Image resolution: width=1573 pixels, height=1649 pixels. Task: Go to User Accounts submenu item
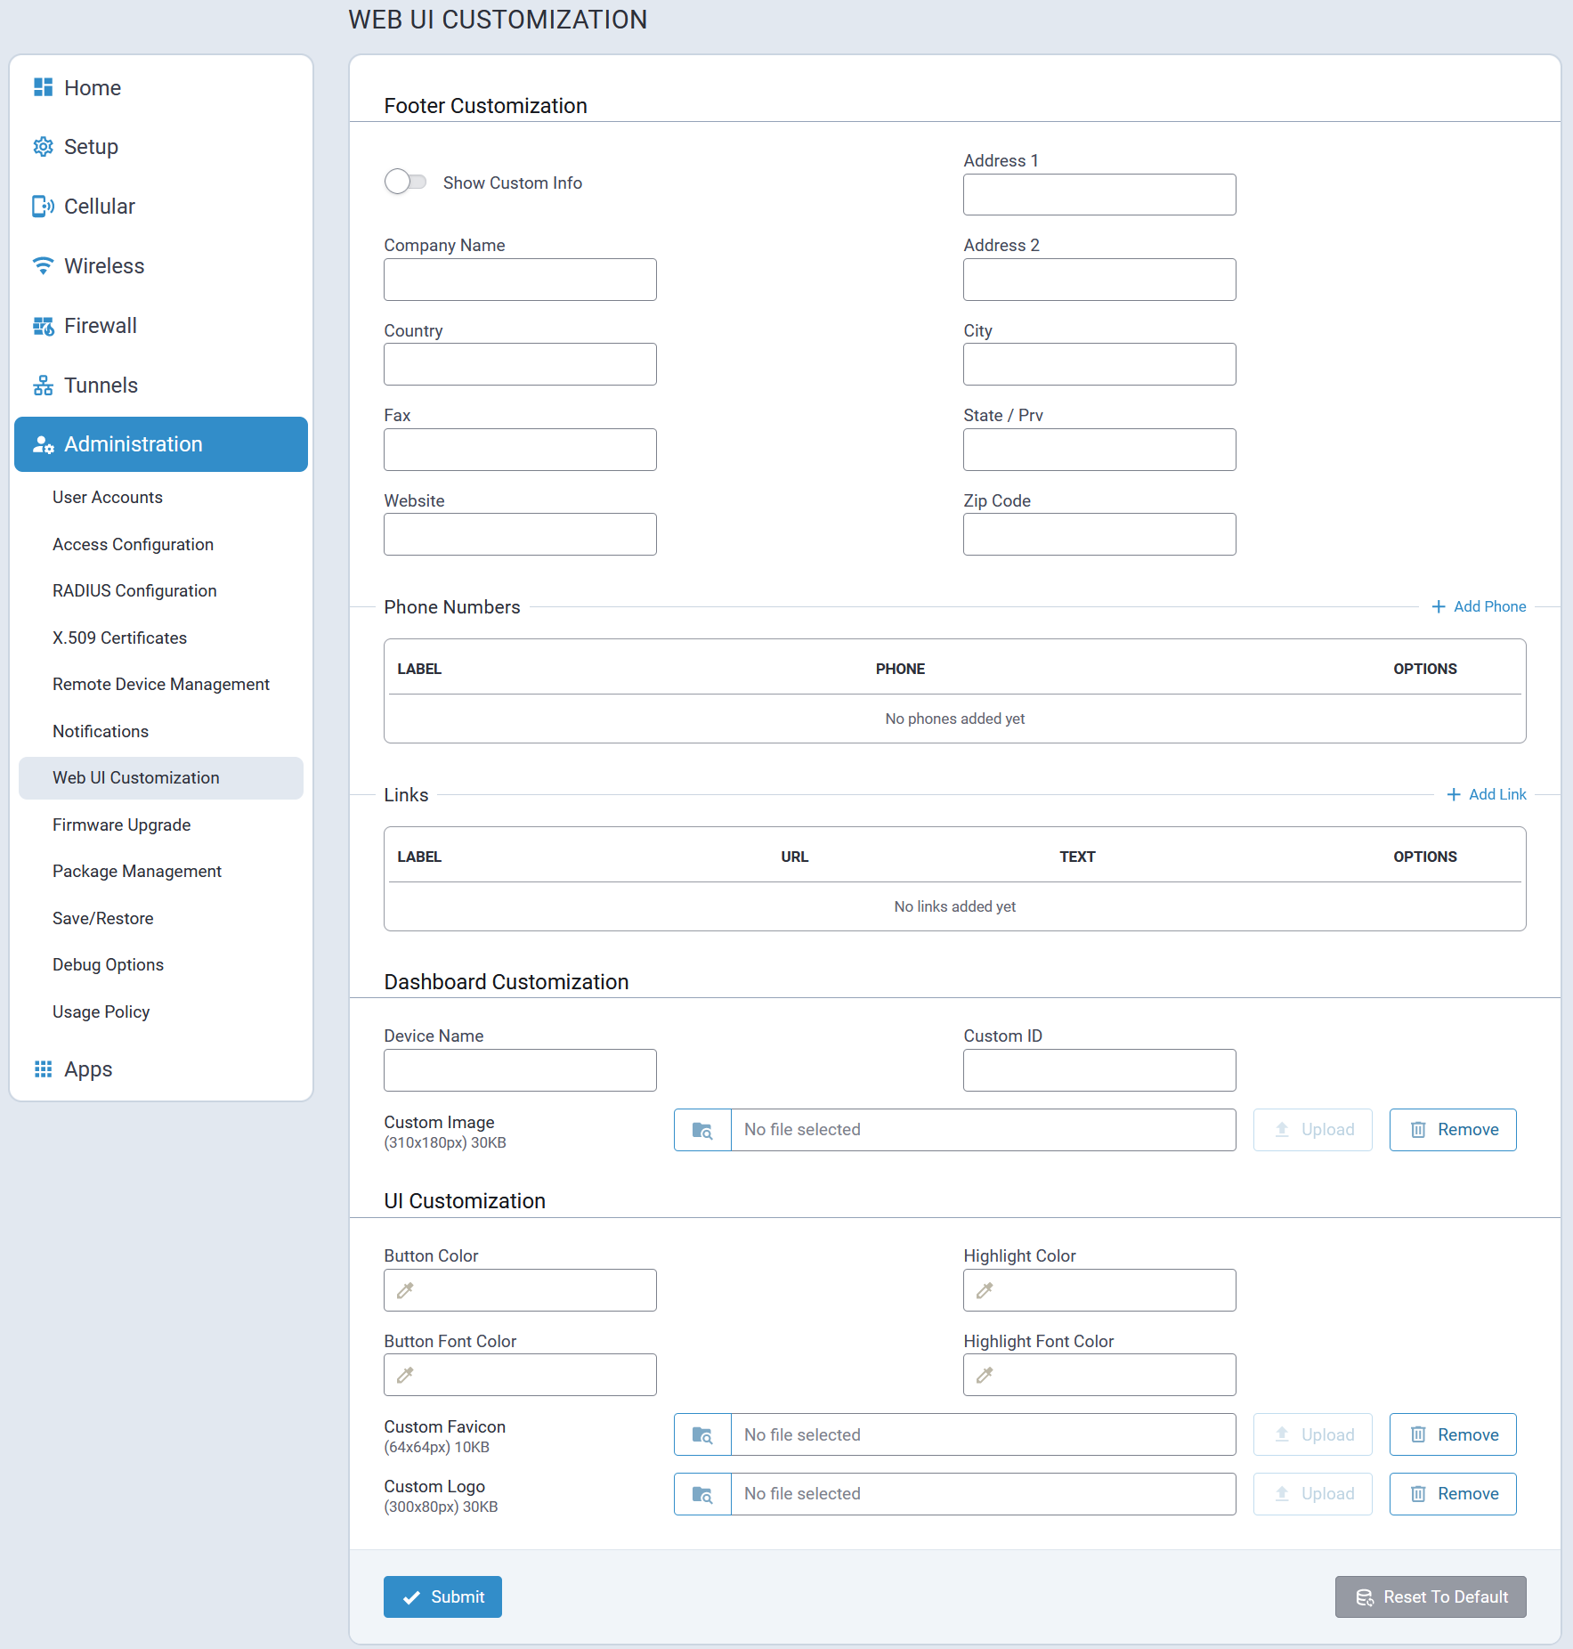pos(107,497)
